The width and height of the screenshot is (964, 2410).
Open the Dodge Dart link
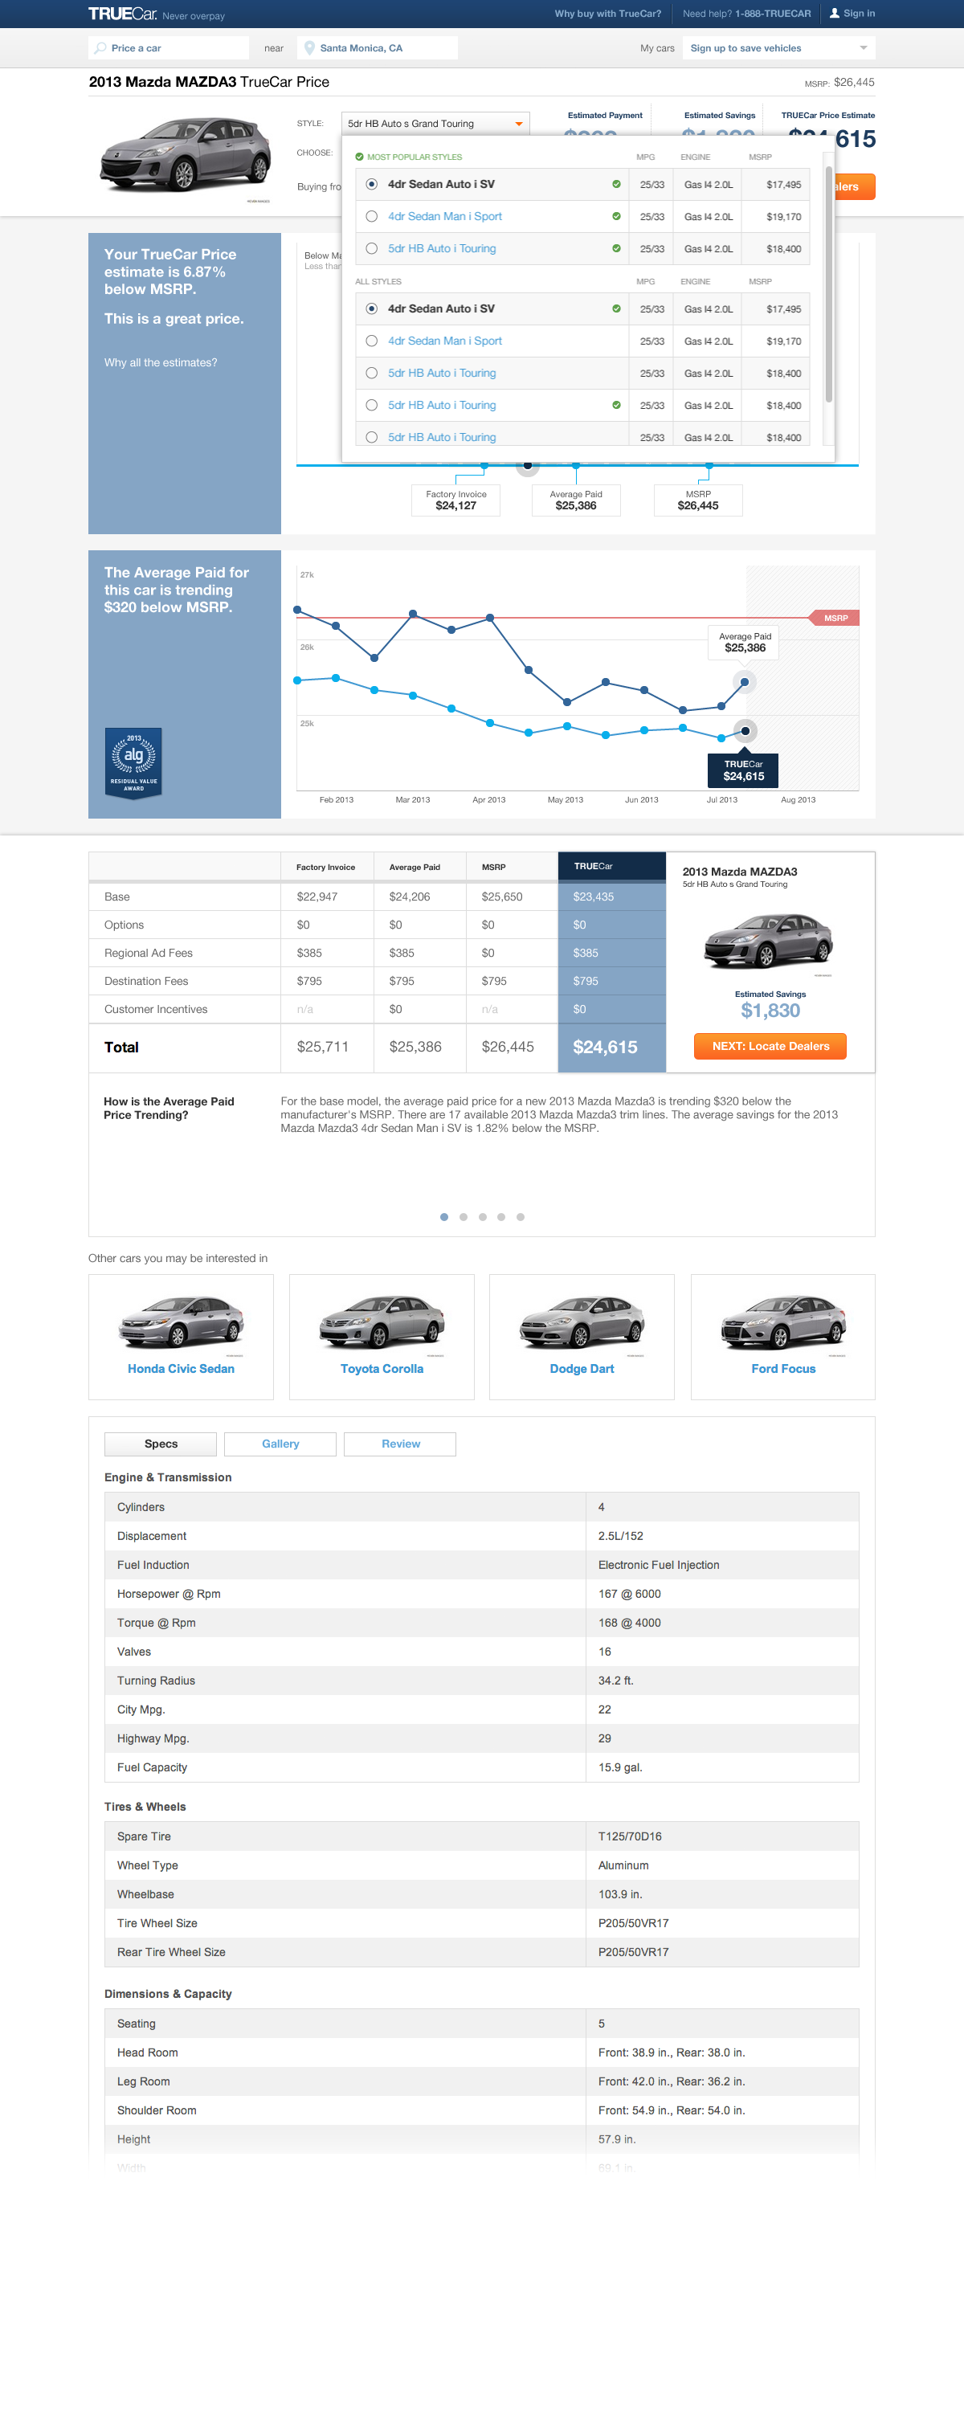coord(582,1369)
